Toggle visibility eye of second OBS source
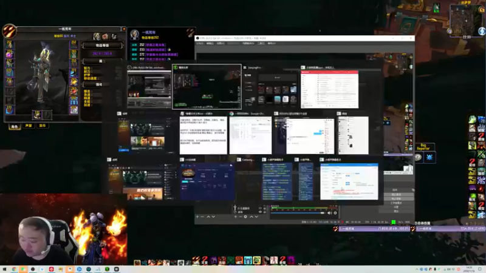Image resolution: width=486 pixels, height=273 pixels. 261,212
